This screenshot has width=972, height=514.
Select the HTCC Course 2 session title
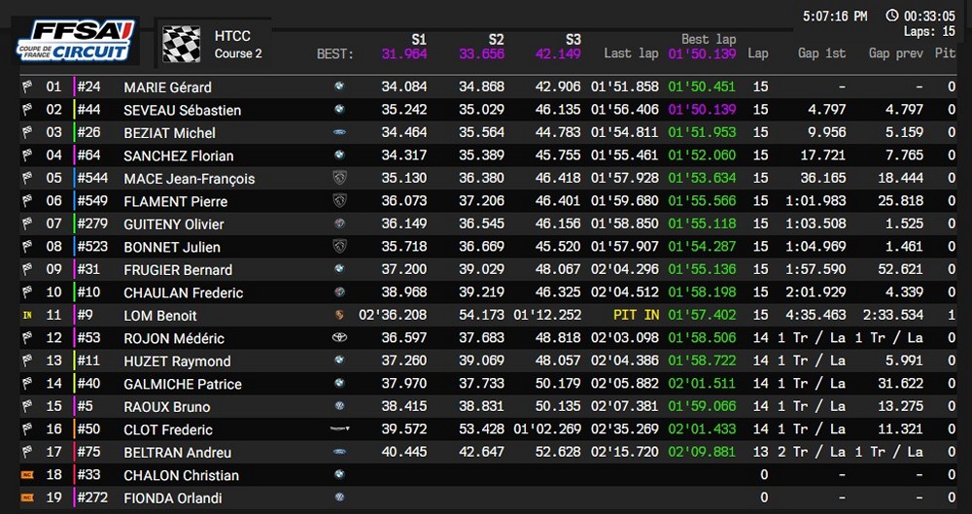tap(237, 45)
